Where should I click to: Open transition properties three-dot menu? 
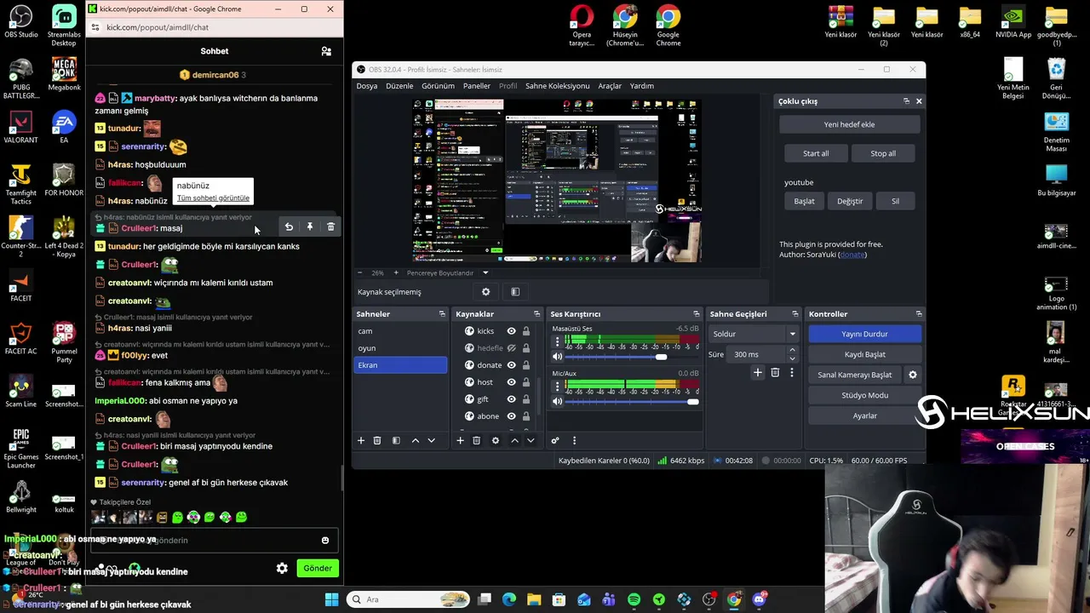792,372
